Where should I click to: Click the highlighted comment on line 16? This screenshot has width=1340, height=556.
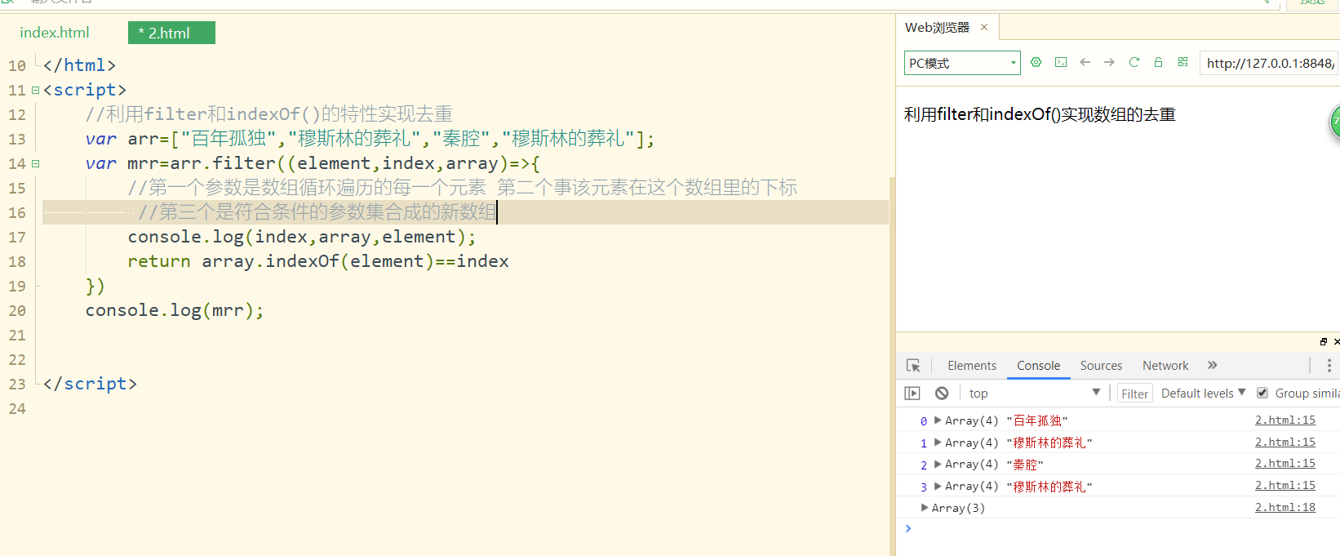coord(317,212)
